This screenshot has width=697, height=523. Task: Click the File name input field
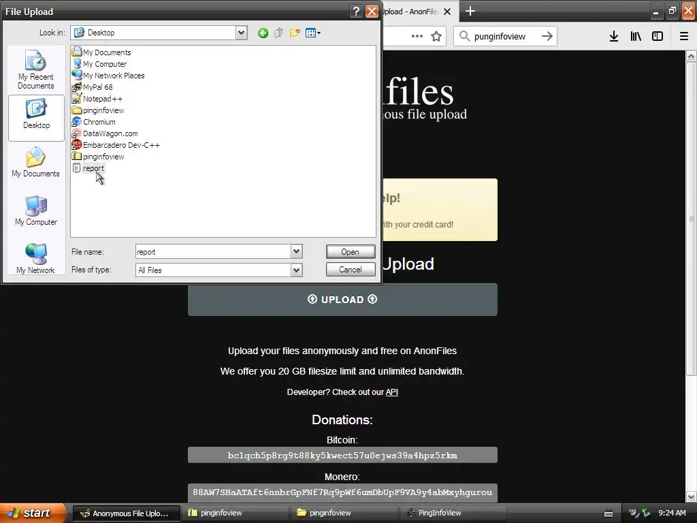pyautogui.click(x=213, y=252)
